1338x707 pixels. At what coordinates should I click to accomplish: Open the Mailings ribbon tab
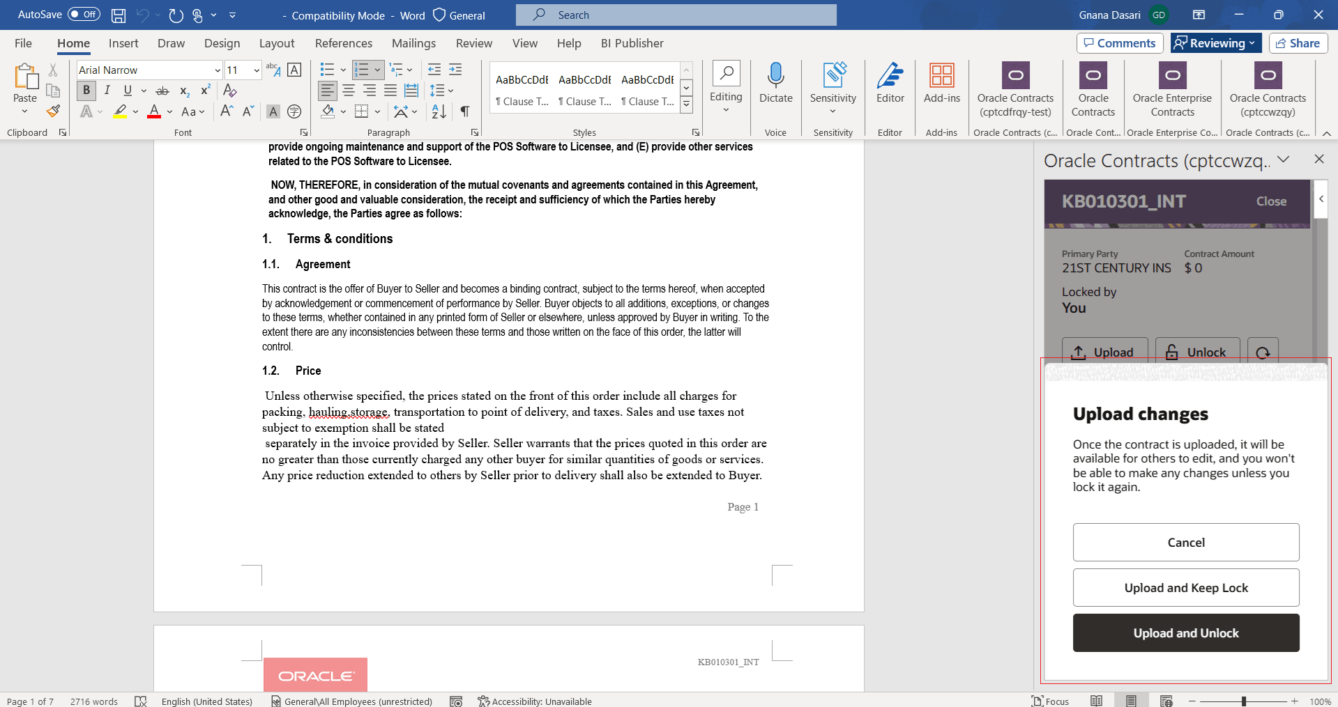coord(413,43)
